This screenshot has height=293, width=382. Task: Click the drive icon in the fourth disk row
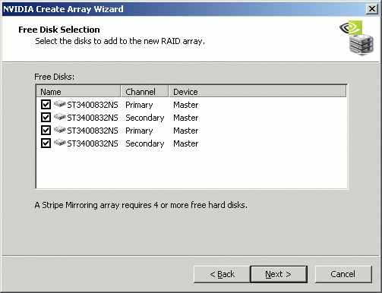point(60,143)
